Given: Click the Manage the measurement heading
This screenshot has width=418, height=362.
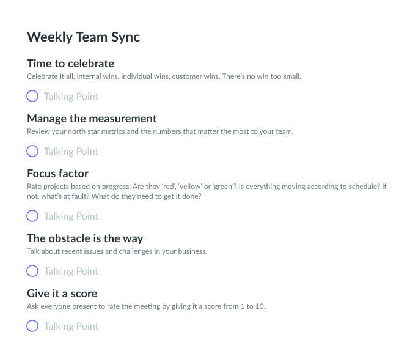Looking at the screenshot, I should point(92,119).
